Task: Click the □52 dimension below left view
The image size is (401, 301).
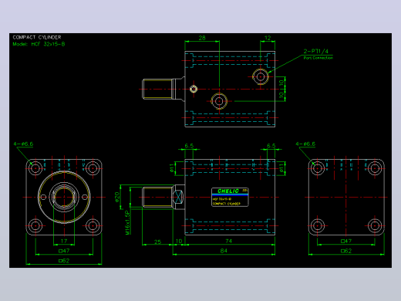Action: tap(64, 261)
